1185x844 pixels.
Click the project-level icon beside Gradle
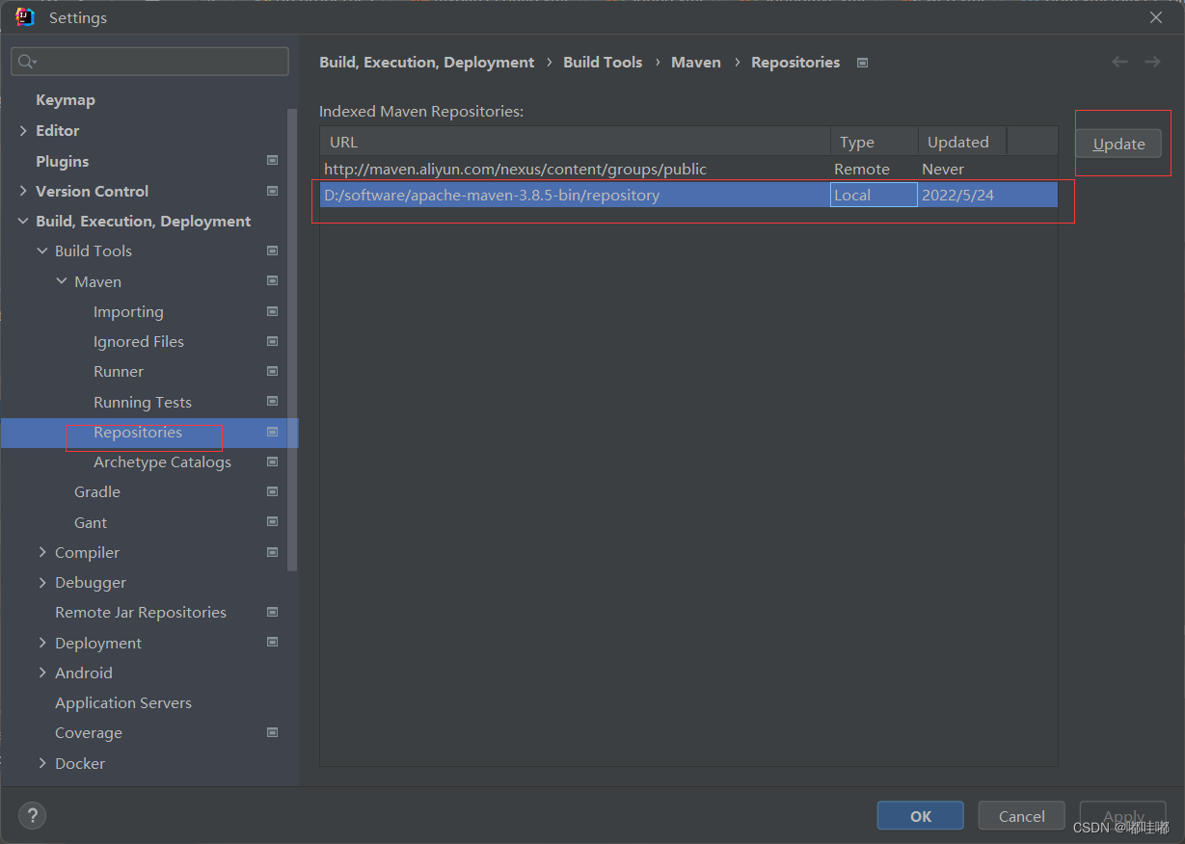click(273, 491)
